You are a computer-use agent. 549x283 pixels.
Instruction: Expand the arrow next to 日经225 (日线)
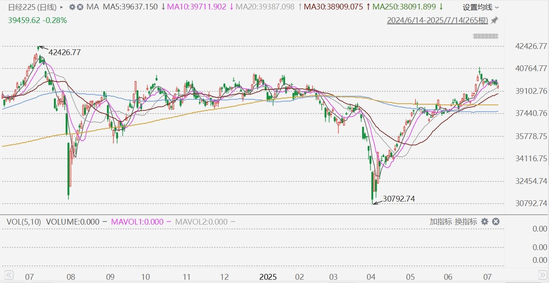pyautogui.click(x=62, y=7)
